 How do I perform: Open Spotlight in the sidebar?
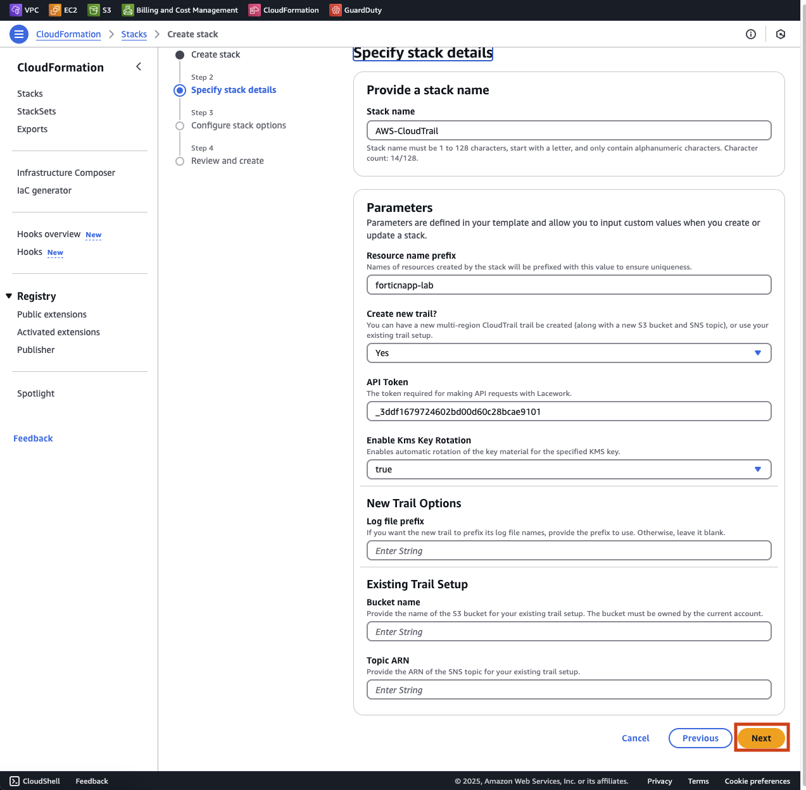pyautogui.click(x=35, y=393)
